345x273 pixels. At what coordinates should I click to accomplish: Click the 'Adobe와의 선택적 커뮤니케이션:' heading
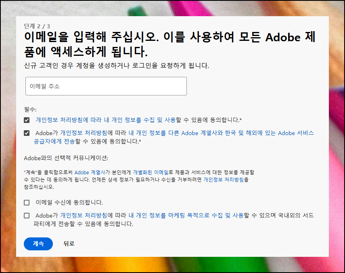(66, 158)
